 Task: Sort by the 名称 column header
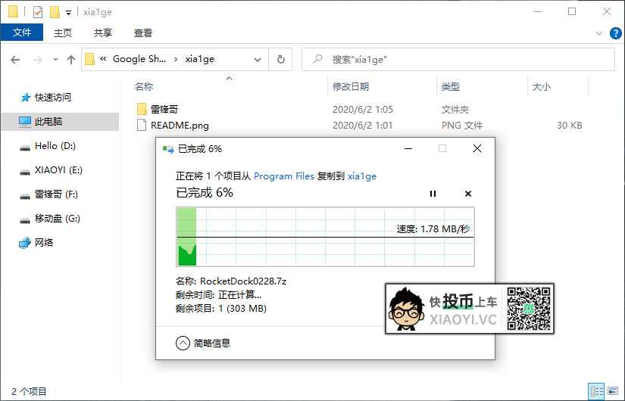(144, 86)
